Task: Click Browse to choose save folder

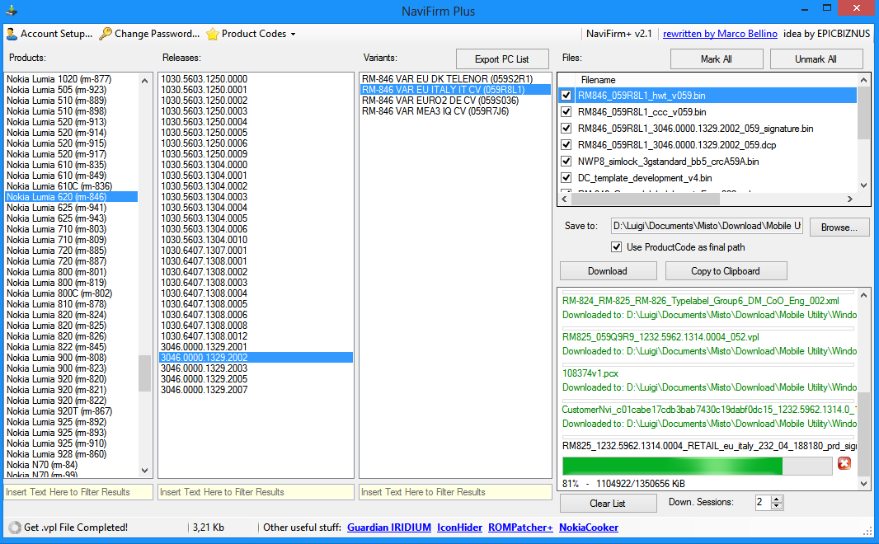Action: (839, 227)
